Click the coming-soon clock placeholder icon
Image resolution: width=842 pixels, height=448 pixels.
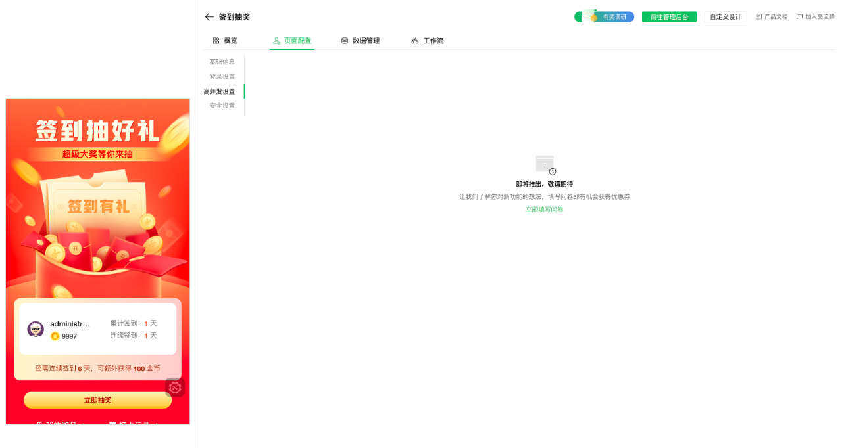click(x=545, y=165)
